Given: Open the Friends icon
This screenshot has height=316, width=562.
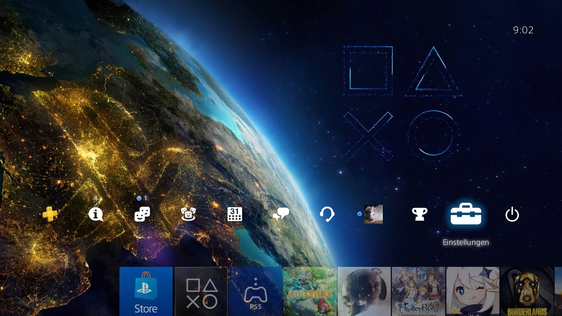Looking at the screenshot, I should tap(188, 214).
